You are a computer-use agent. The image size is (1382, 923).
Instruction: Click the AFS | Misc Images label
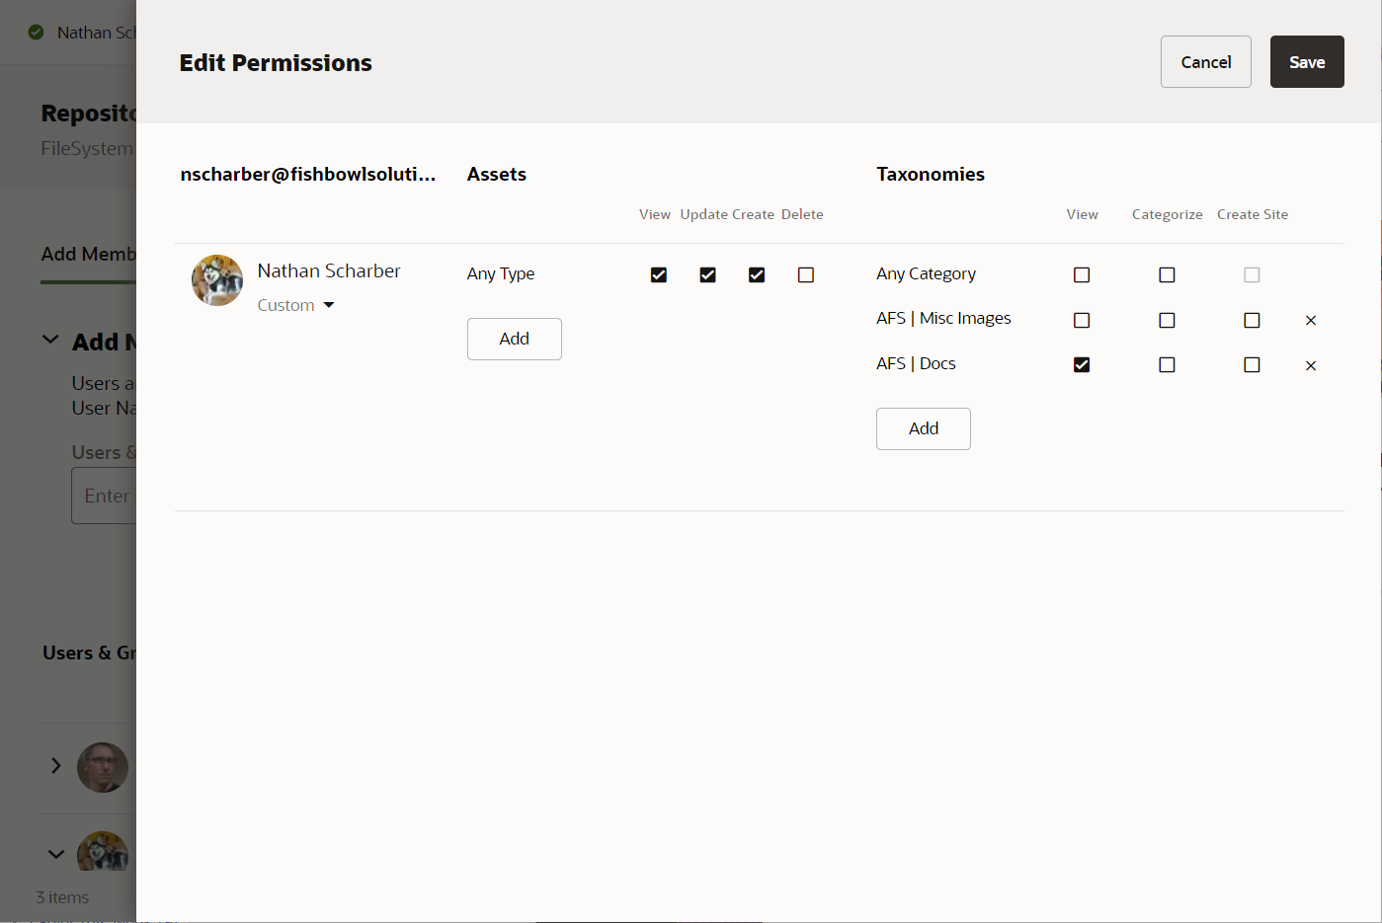[943, 319]
